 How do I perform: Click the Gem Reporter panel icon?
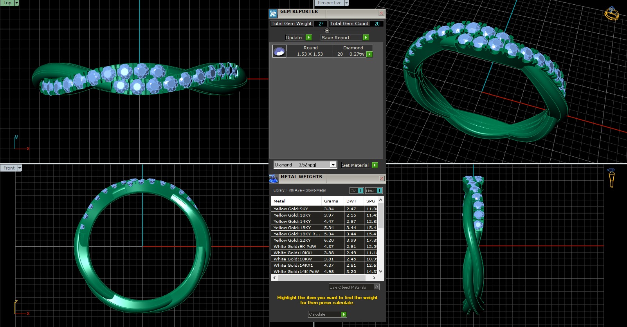(x=273, y=13)
